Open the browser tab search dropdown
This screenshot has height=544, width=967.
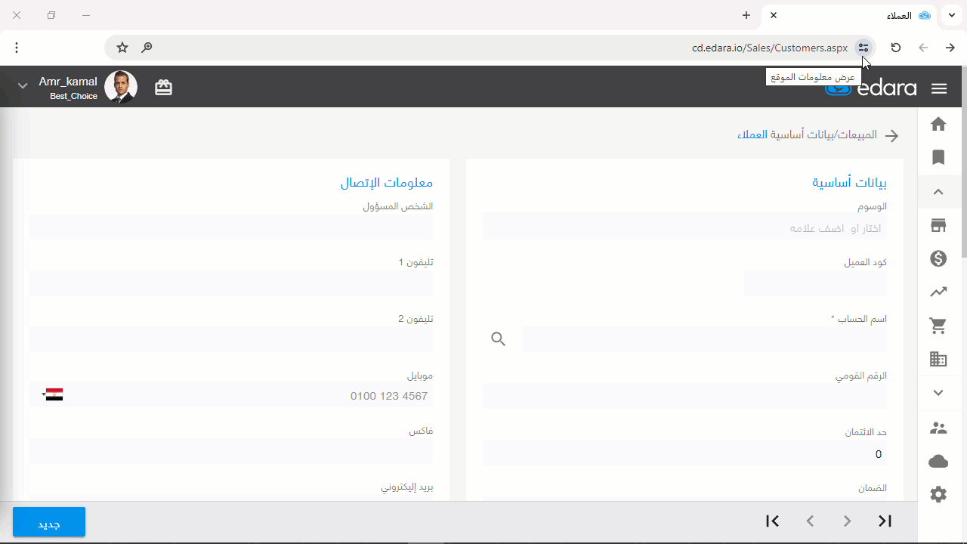[951, 15]
